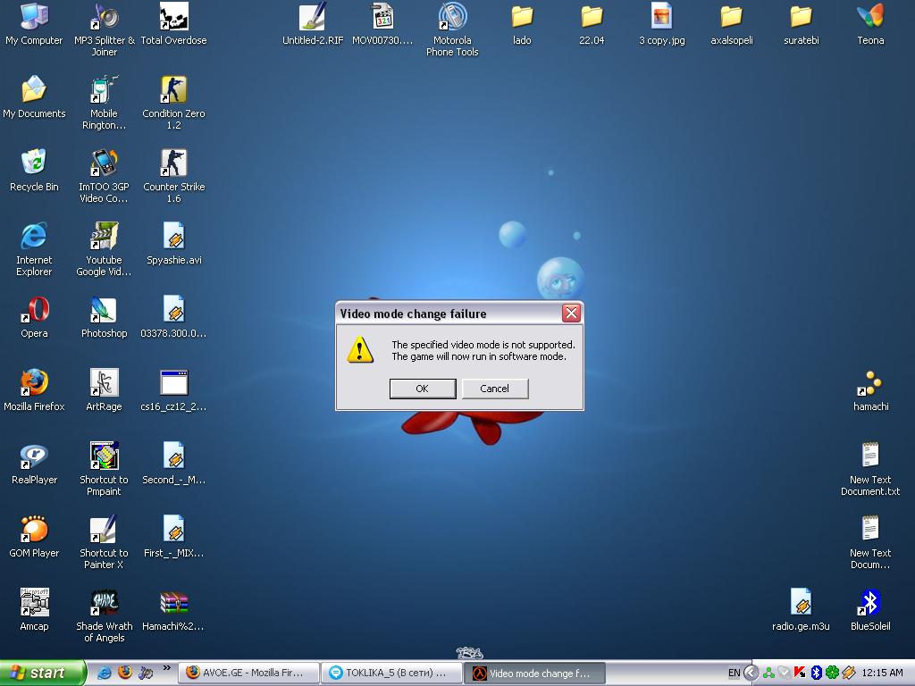Select RealPlayer shortcut icon
Image resolution: width=915 pixels, height=686 pixels.
(x=34, y=464)
